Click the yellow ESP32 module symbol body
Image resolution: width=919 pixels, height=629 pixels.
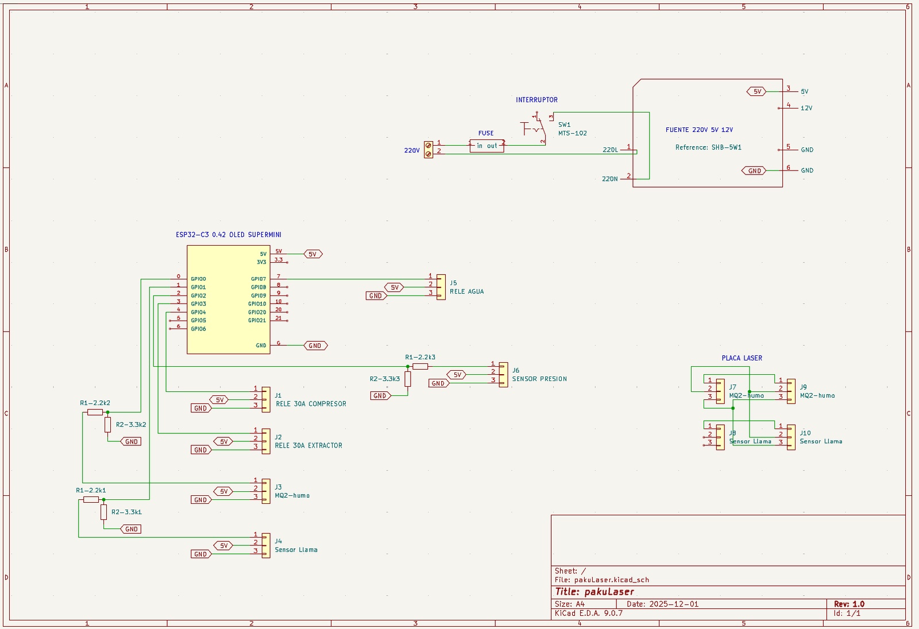point(229,300)
